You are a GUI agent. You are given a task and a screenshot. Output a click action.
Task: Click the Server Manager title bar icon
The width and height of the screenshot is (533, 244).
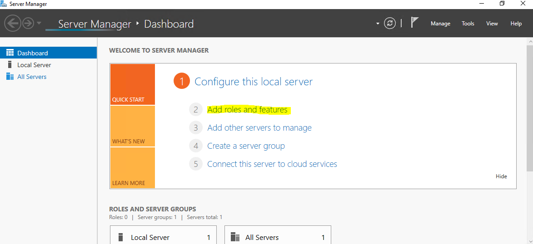[x=3, y=4]
